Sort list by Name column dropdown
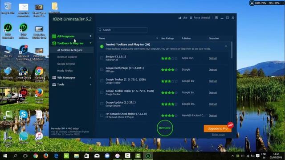 157,39
